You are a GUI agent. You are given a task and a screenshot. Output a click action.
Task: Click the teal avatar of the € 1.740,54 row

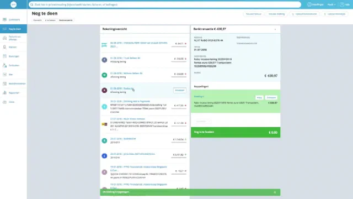[x=104, y=140]
